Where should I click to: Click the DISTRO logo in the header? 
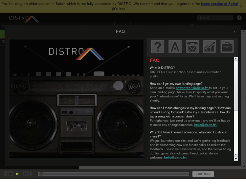point(24,19)
